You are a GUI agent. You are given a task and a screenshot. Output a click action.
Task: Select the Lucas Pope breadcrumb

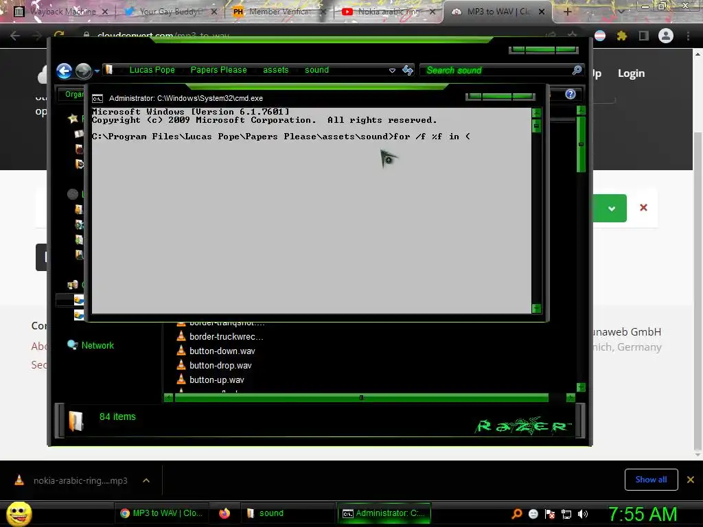(x=152, y=70)
